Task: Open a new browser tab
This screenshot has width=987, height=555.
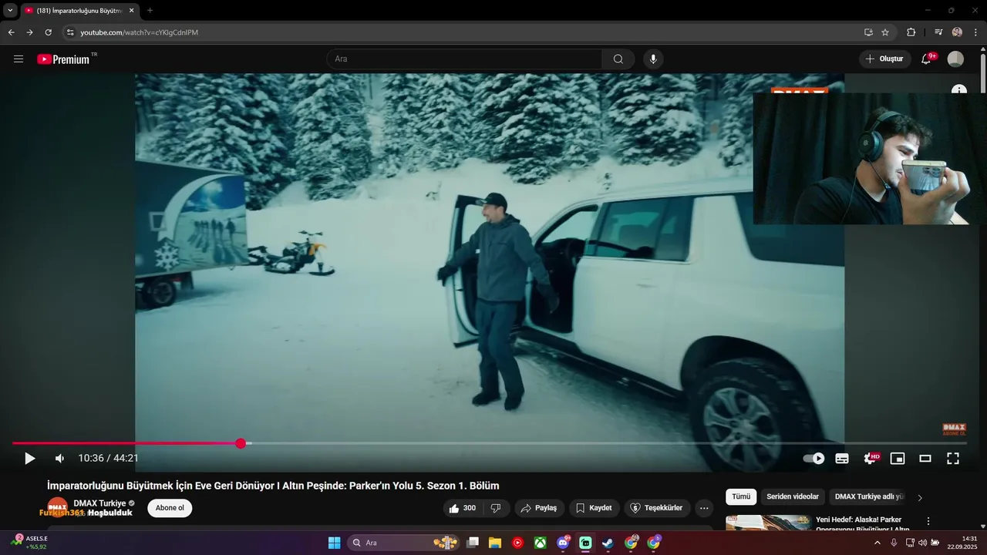Action: tap(150, 10)
